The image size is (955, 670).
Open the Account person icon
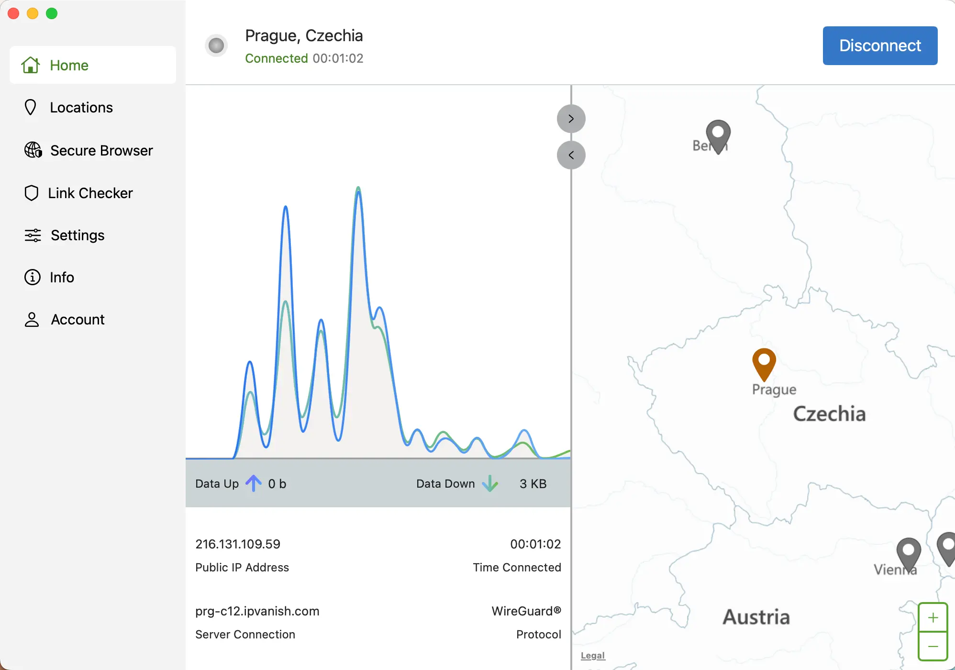[32, 319]
